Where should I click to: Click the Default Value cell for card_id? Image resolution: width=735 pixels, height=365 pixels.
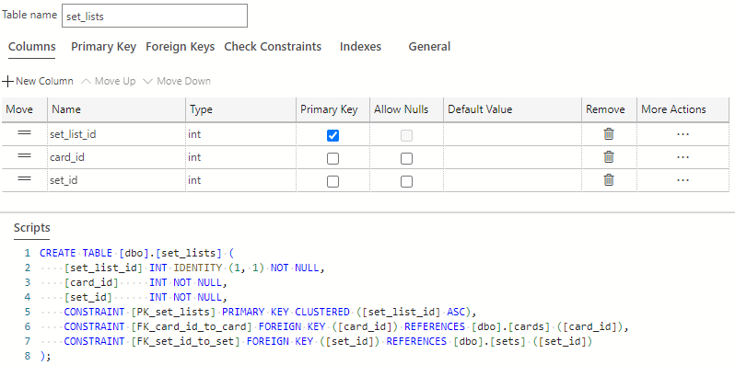coord(513,157)
